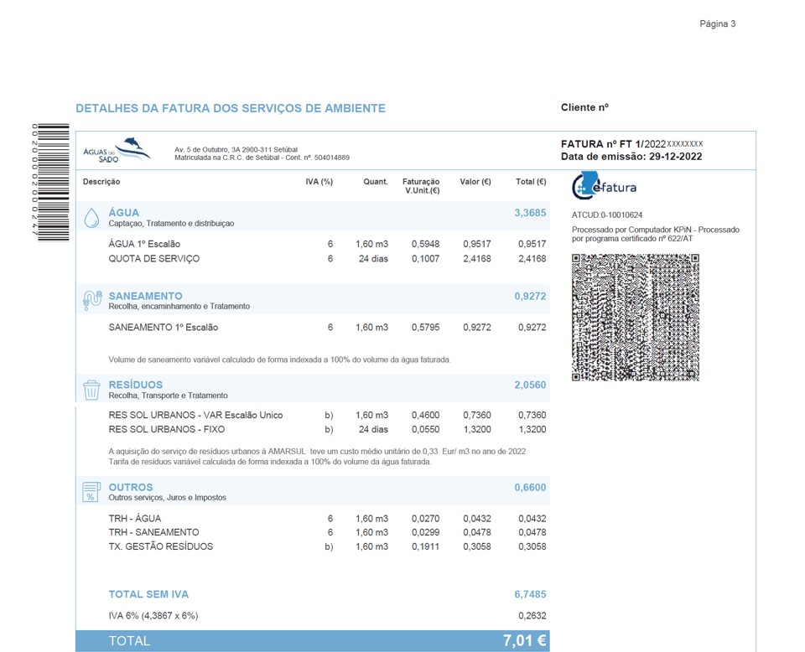805x652 pixels.
Task: Click the Águas do Sado dolphin logo
Action: tap(117, 150)
